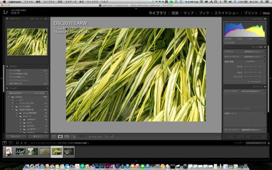This screenshot has height=170, width=272.
Task: Toggle second window display button 2
Action: click(10, 143)
